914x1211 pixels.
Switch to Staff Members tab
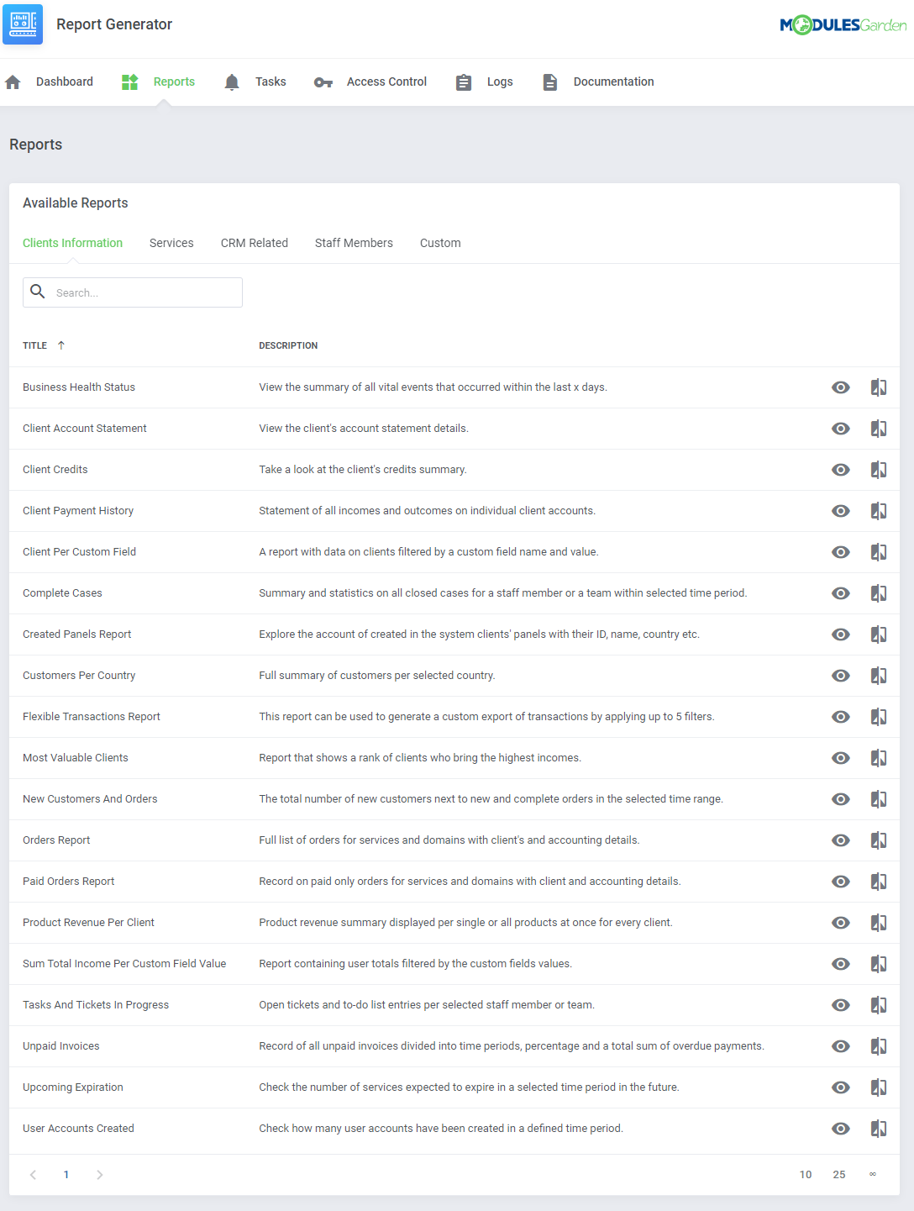pos(354,243)
